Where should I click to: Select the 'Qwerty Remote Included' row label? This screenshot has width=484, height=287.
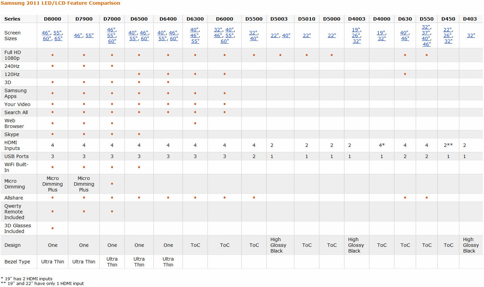coord(14,212)
